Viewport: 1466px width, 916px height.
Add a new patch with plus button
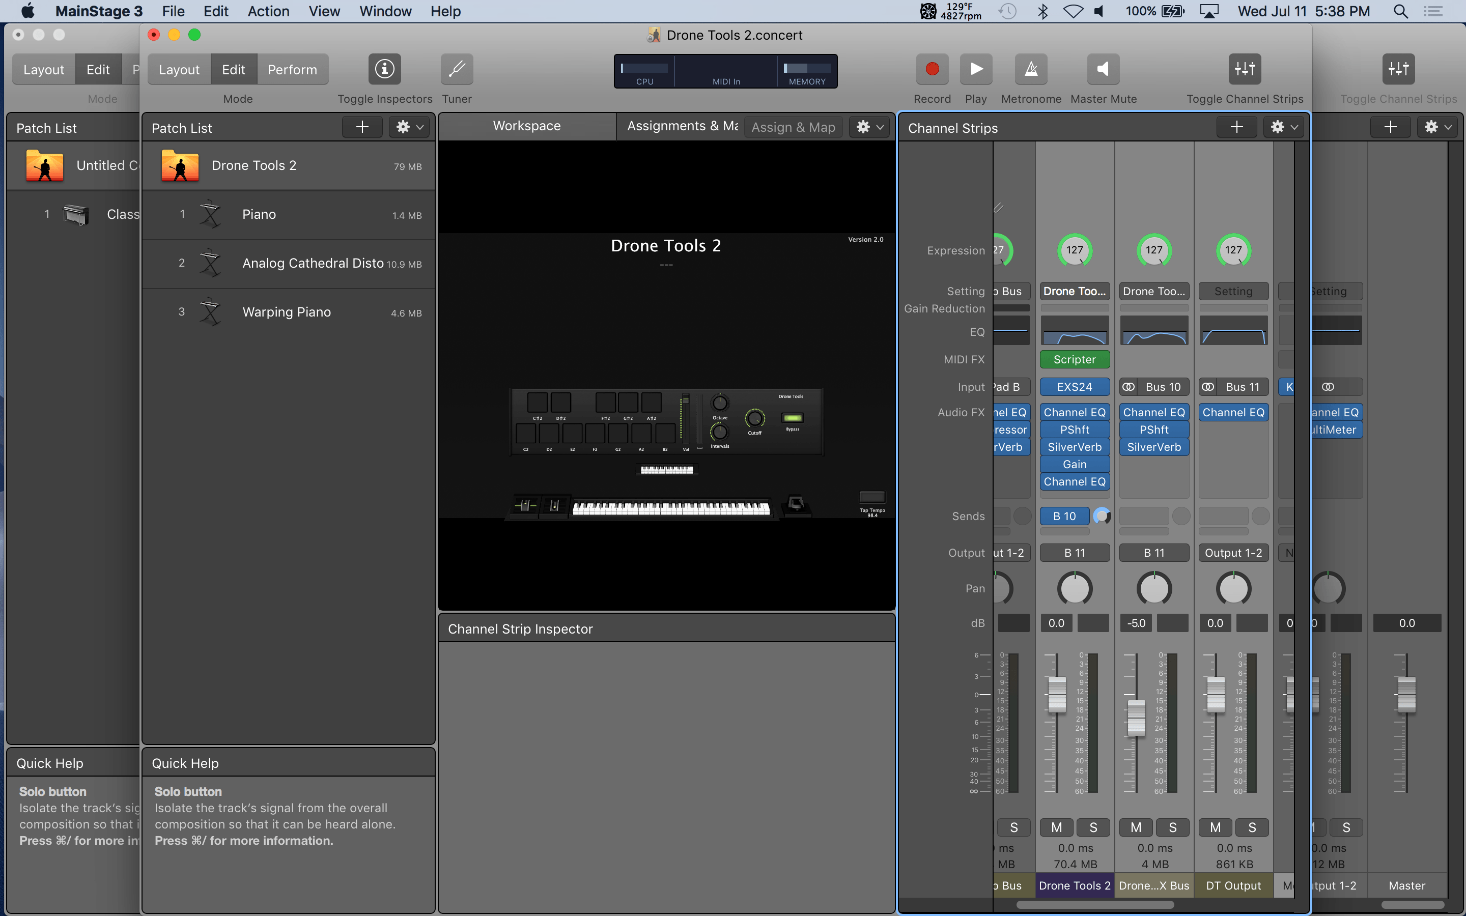coord(362,127)
